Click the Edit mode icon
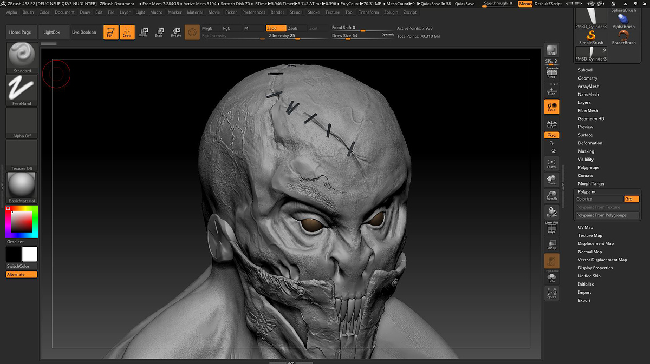Image resolution: width=650 pixels, height=364 pixels. 110,32
